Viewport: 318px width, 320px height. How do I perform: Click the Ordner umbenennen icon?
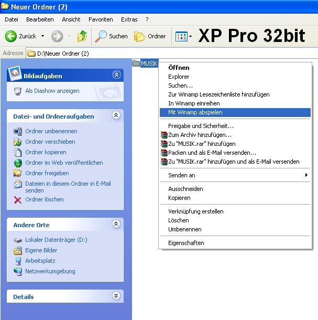pos(18,131)
